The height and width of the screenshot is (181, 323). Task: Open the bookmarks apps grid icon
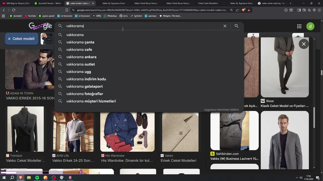pyautogui.click(x=3, y=16)
